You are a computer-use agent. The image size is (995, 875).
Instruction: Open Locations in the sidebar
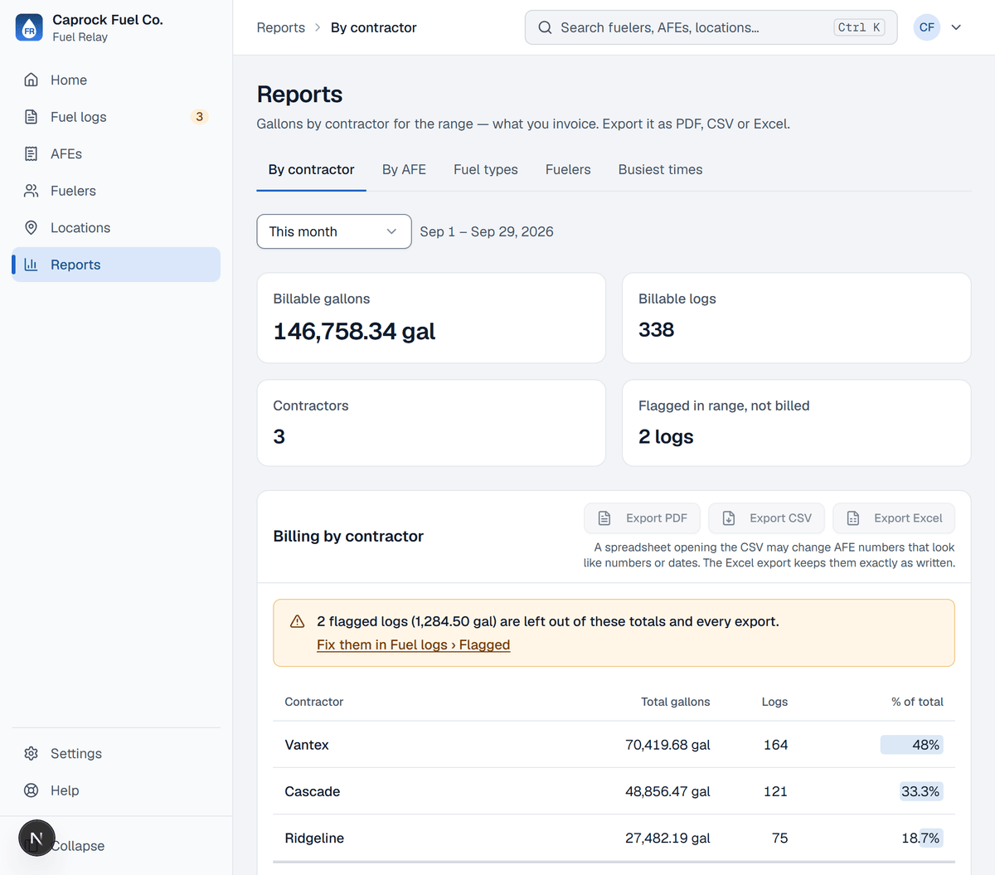[116, 227]
